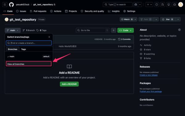Open the Releases heading link
The image size is (185, 116).
(x=145, y=67)
